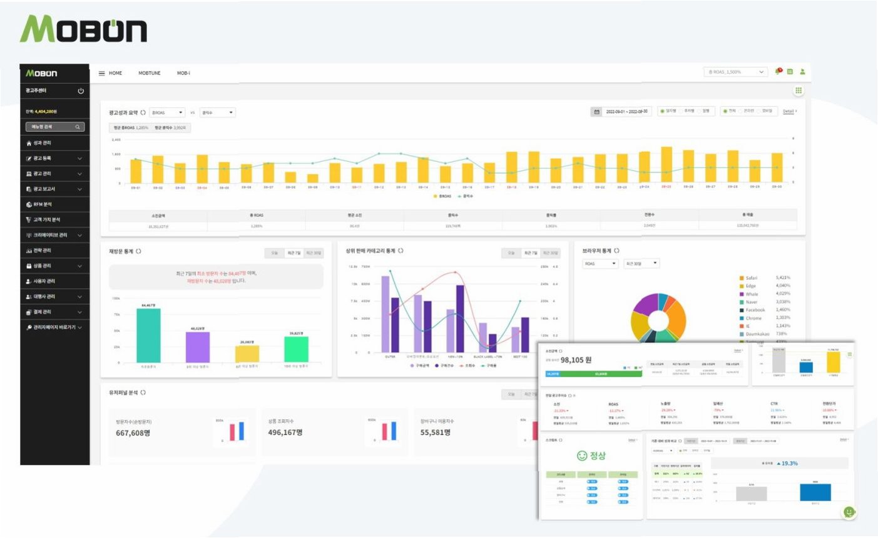Refresh the 상위 판매 카테고리 통계 panel
This screenshot has width=878, height=538.
pos(401,251)
